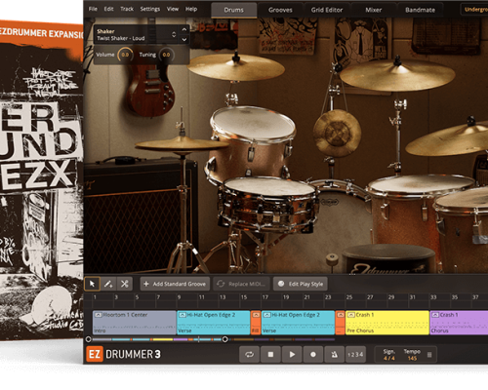Screen dimensions: 488x390
Task: Switch to the Grooves tab
Action: point(280,10)
